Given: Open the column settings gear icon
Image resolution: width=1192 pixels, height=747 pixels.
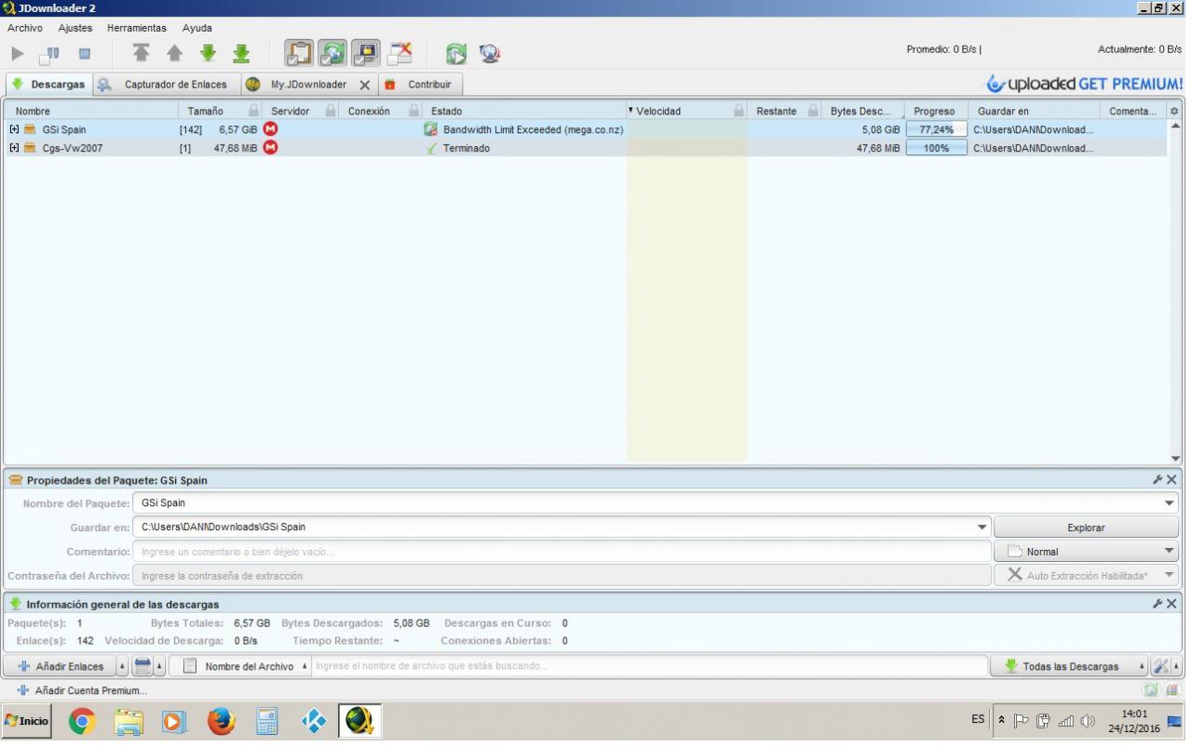Looking at the screenshot, I should [x=1173, y=112].
